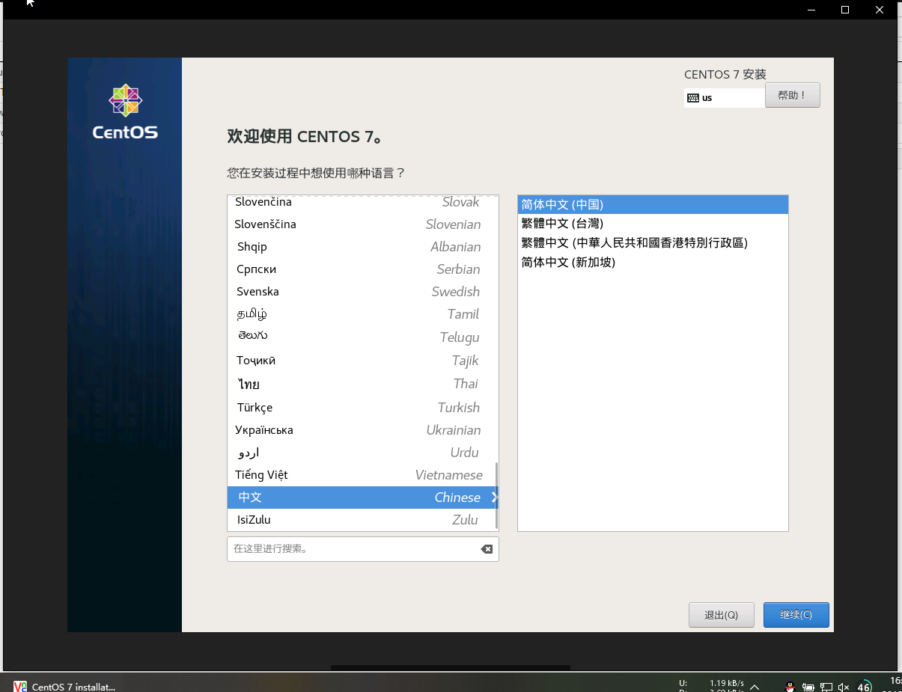
Task: Open the QQ penguin tray icon
Action: pyautogui.click(x=790, y=686)
